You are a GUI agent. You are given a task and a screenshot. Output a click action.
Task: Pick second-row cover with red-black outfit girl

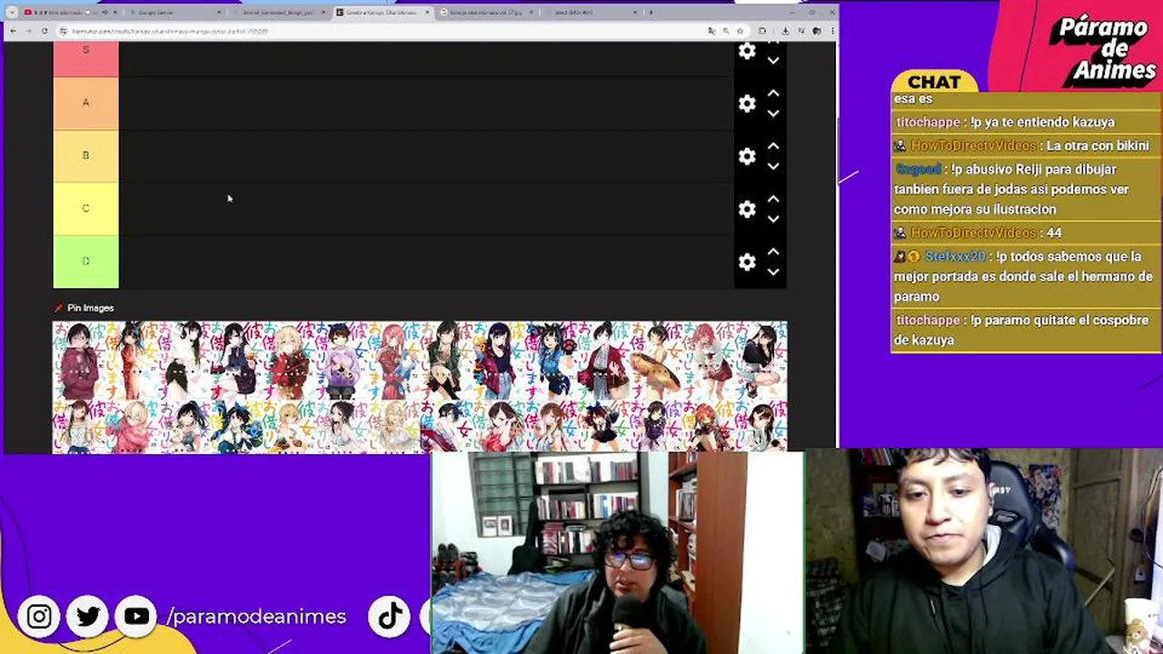(x=603, y=426)
